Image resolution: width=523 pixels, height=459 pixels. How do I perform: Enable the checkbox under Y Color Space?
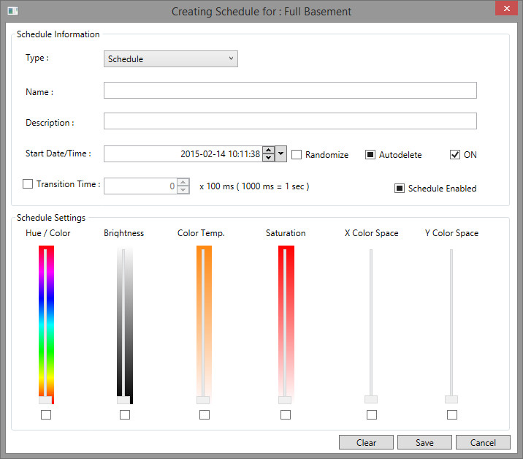coord(452,414)
